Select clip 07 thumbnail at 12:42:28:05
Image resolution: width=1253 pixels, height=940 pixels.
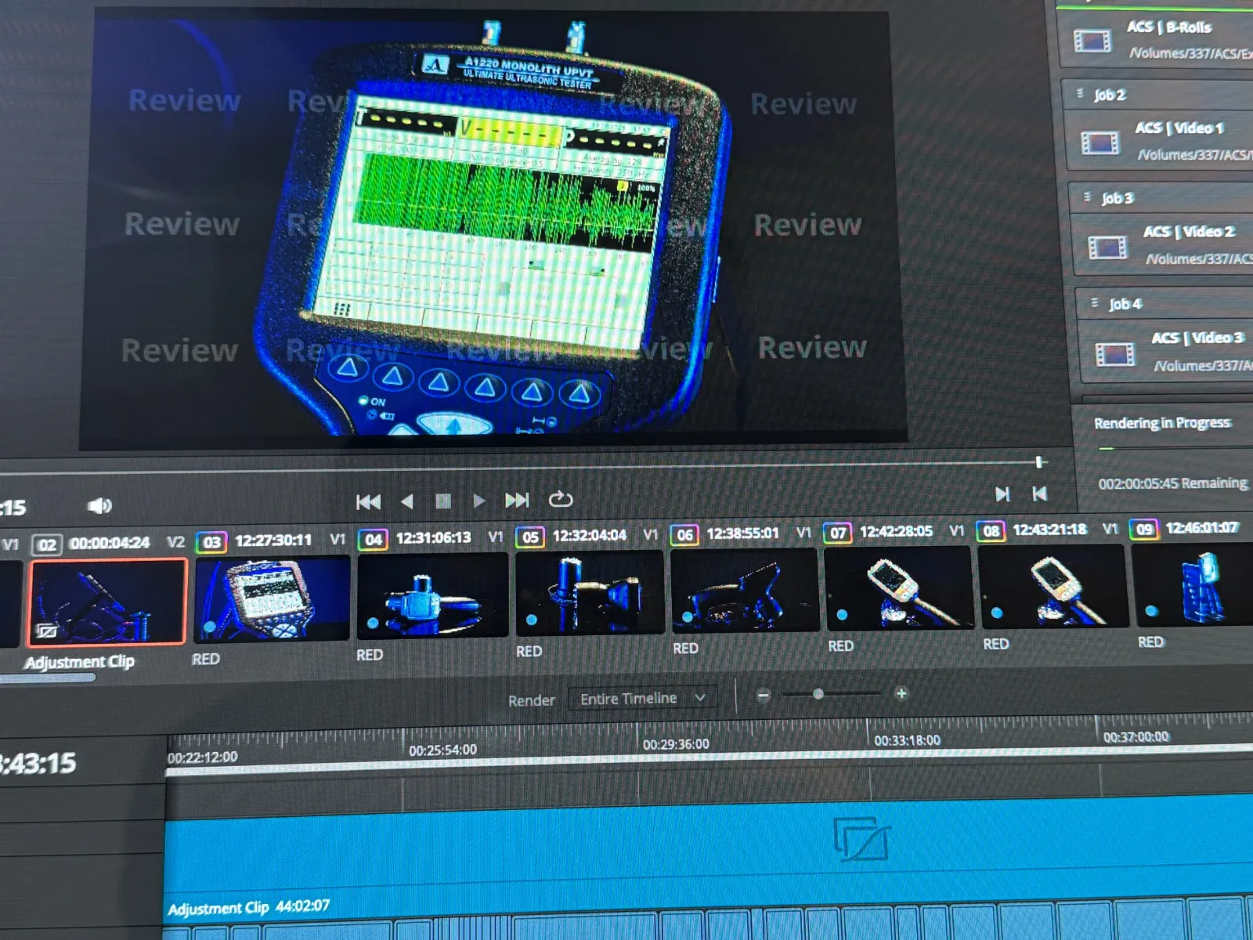pos(899,587)
